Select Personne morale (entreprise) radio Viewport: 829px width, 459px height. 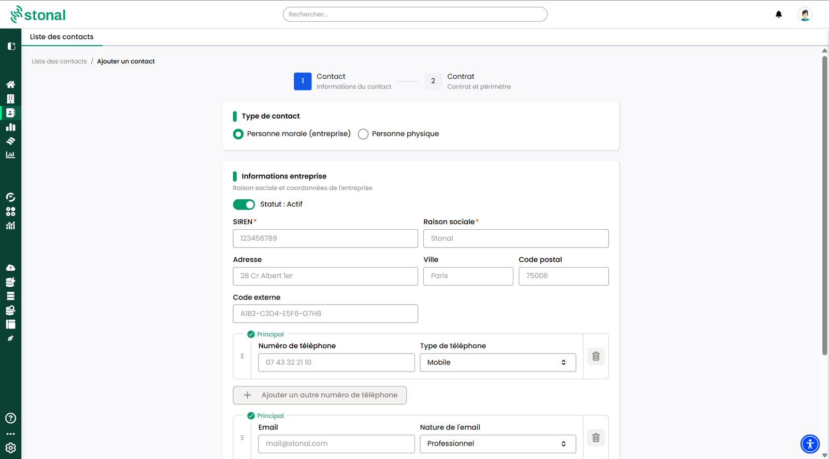pyautogui.click(x=238, y=134)
